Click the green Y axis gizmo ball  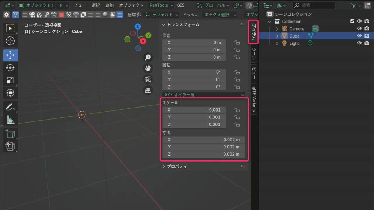[148, 35]
